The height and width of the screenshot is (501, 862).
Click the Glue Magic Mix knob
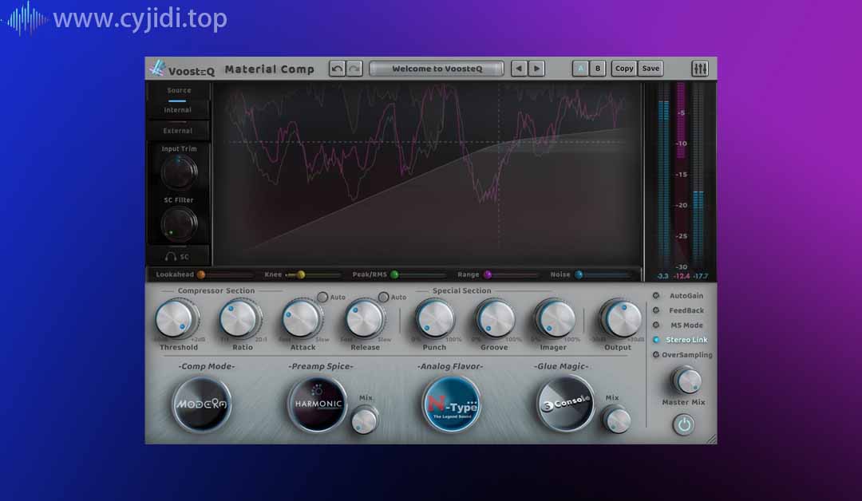617,420
